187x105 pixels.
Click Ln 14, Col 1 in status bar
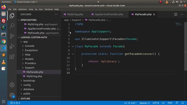coord(130,103)
